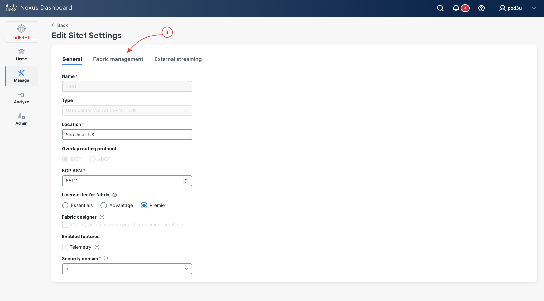Open the Type dropdown
Screen dimensions: 544x301
(127, 110)
